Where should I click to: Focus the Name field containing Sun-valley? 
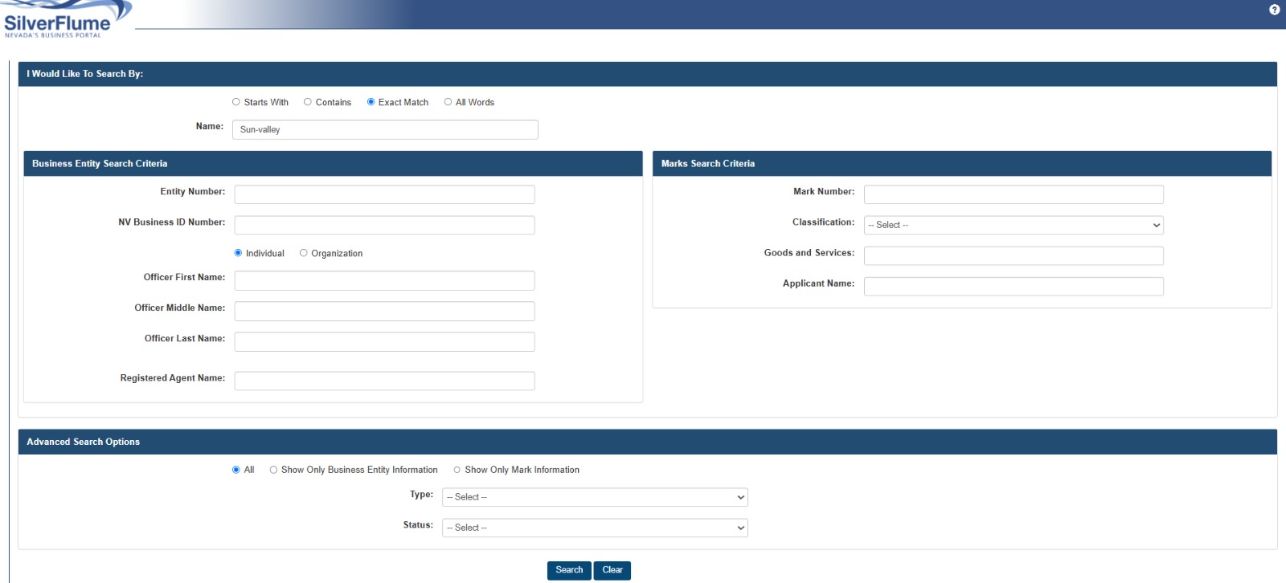[x=385, y=129]
